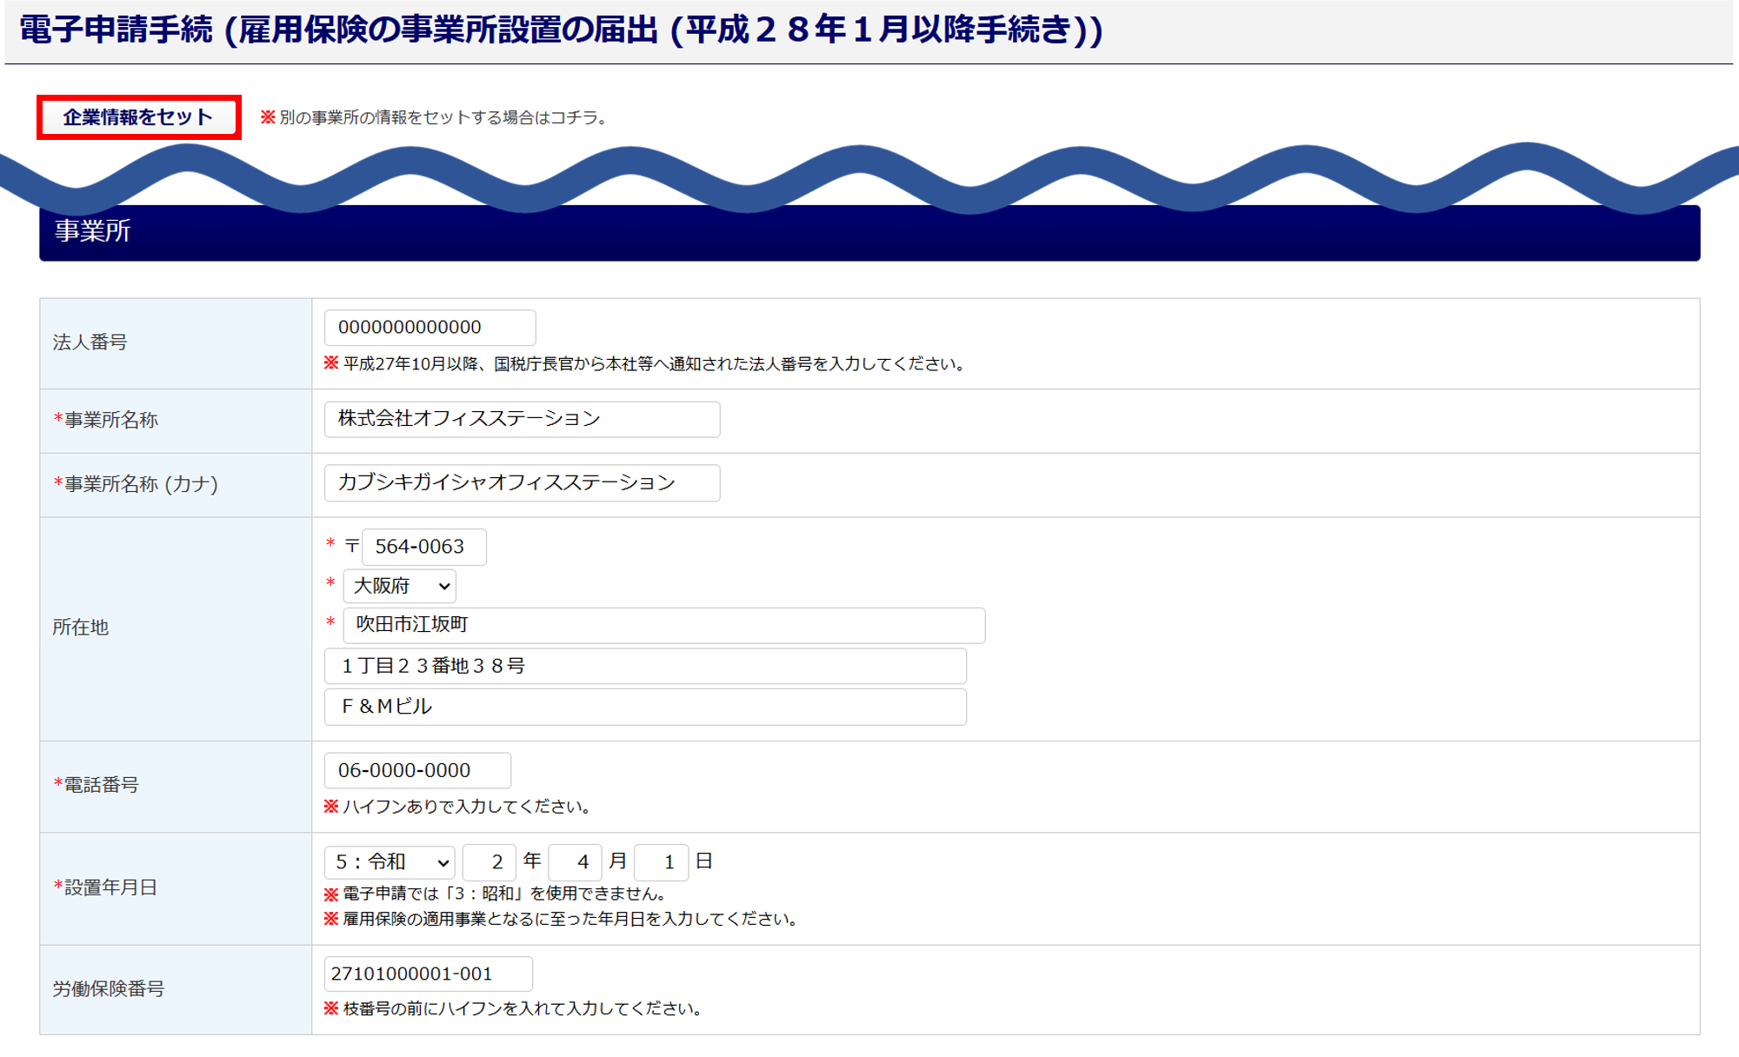Click the 事業所 section header bar
The image size is (1739, 1057).
coord(869,232)
